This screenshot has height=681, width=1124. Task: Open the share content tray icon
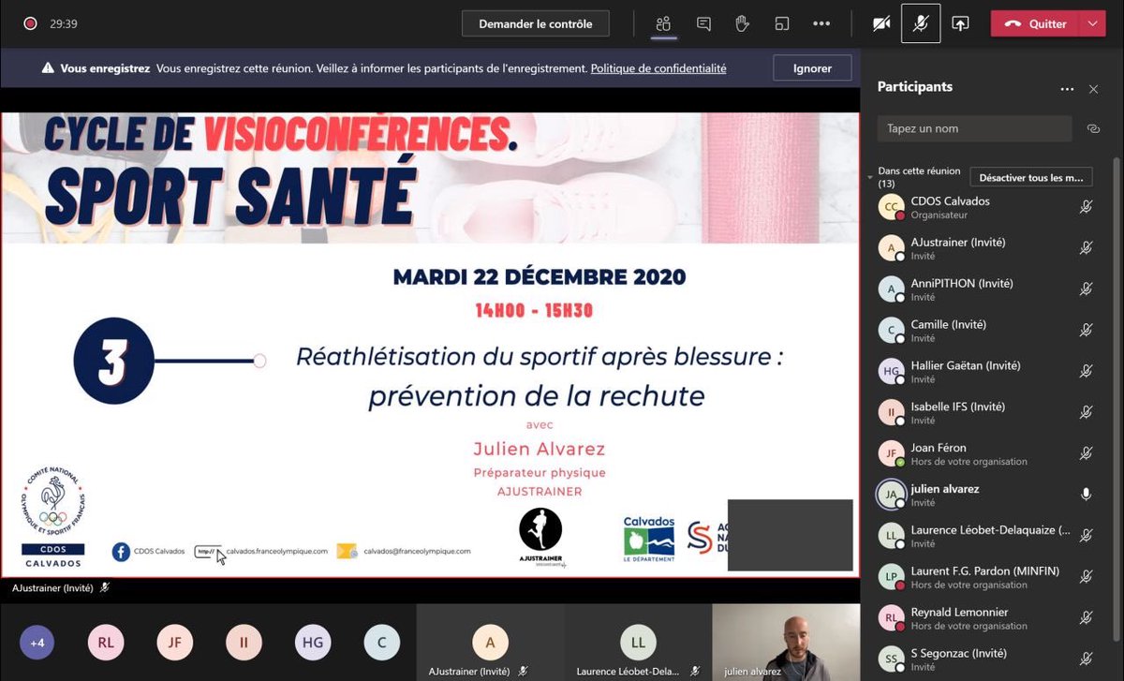coord(960,24)
